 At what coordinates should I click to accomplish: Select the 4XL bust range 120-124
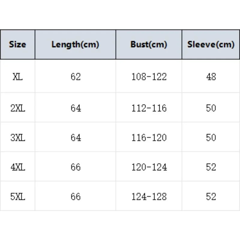tap(149, 167)
